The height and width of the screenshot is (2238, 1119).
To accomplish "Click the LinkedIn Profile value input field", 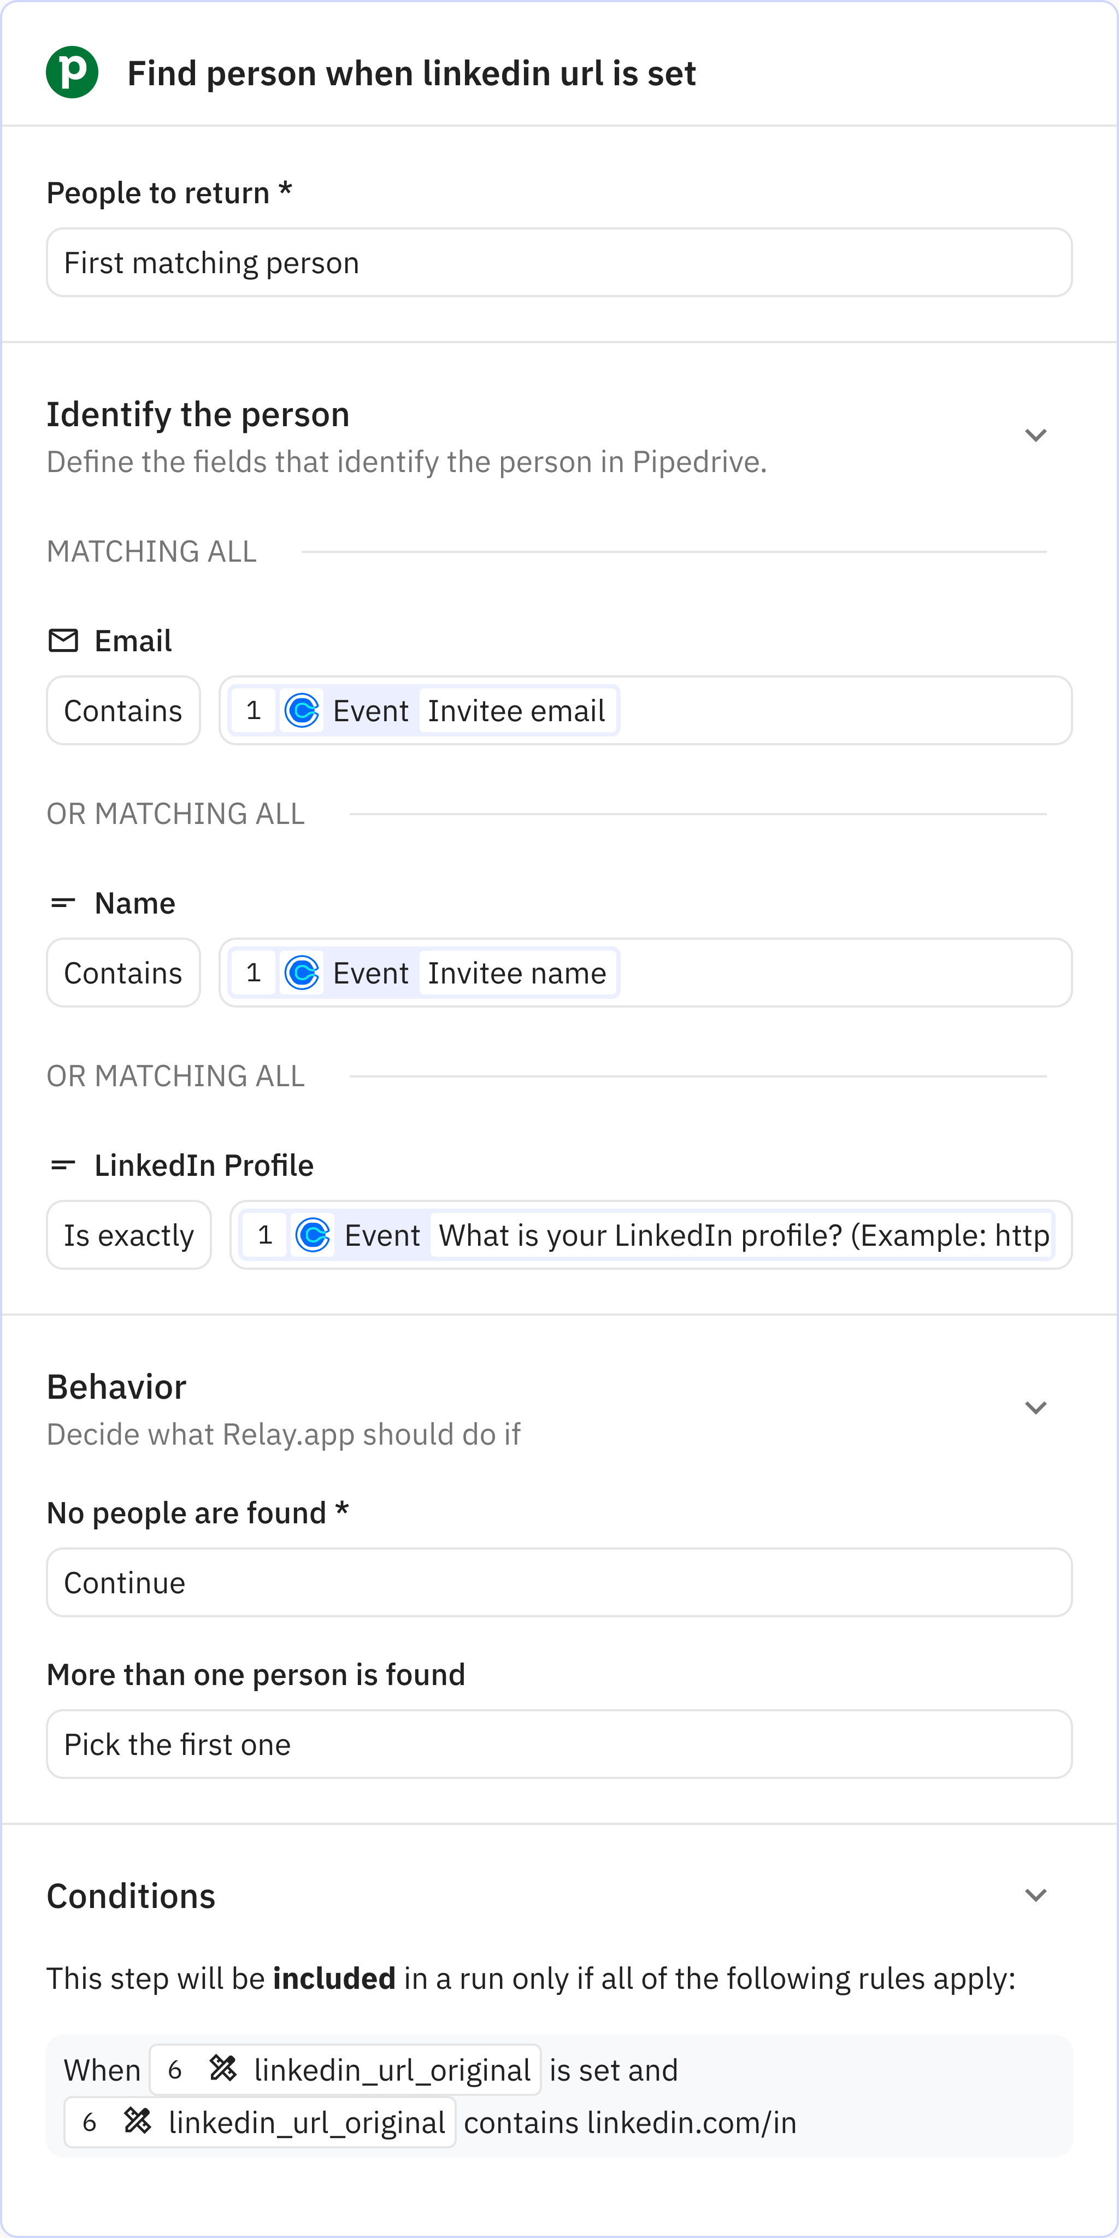I will pos(651,1235).
